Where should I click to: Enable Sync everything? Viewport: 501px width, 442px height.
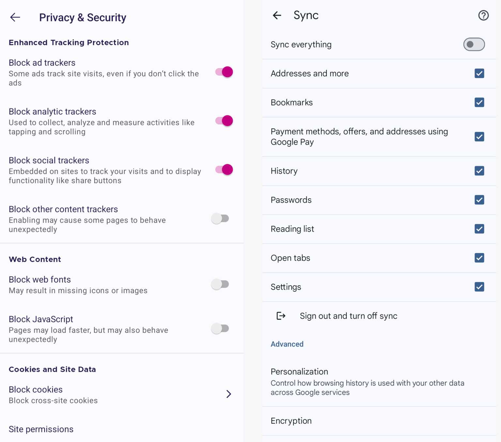click(x=474, y=45)
